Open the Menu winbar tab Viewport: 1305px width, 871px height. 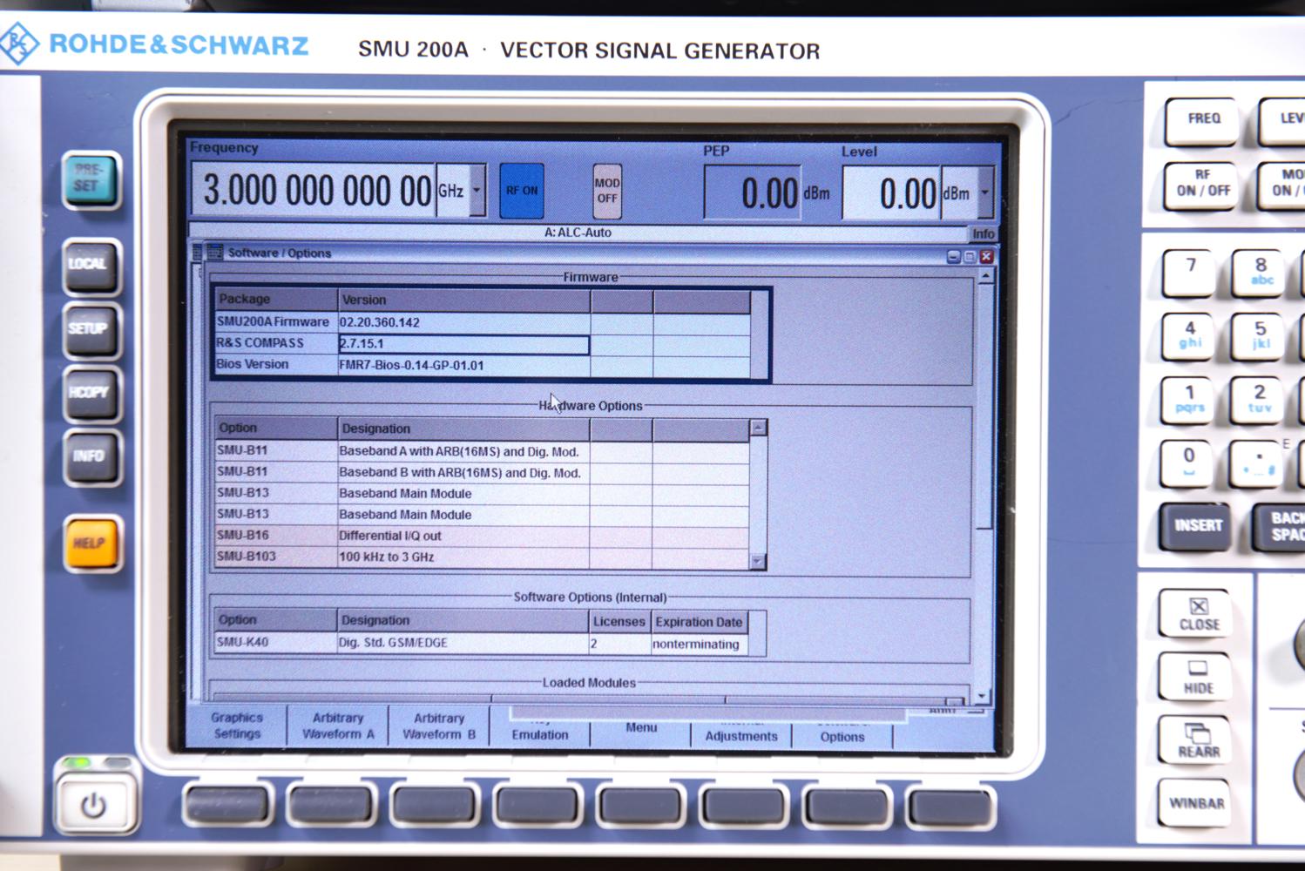click(x=641, y=728)
